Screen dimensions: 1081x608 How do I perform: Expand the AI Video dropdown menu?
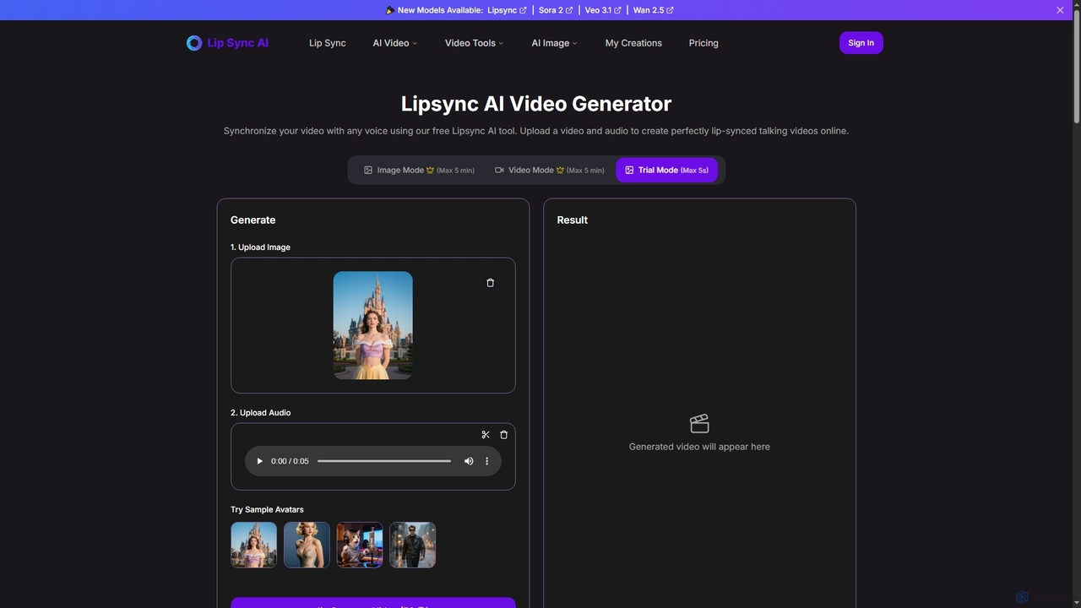tap(395, 43)
